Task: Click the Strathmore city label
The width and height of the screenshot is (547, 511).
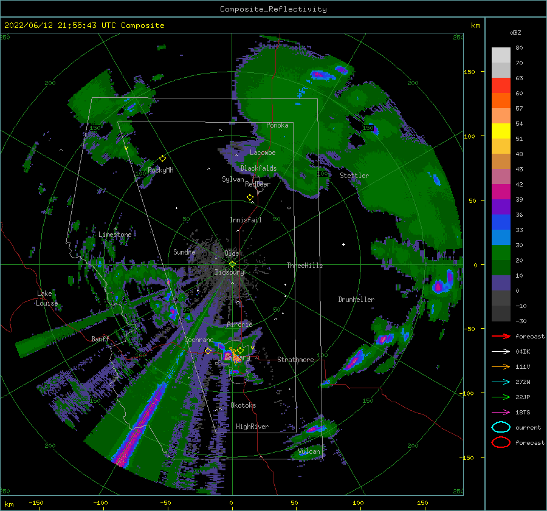Action: coord(295,360)
